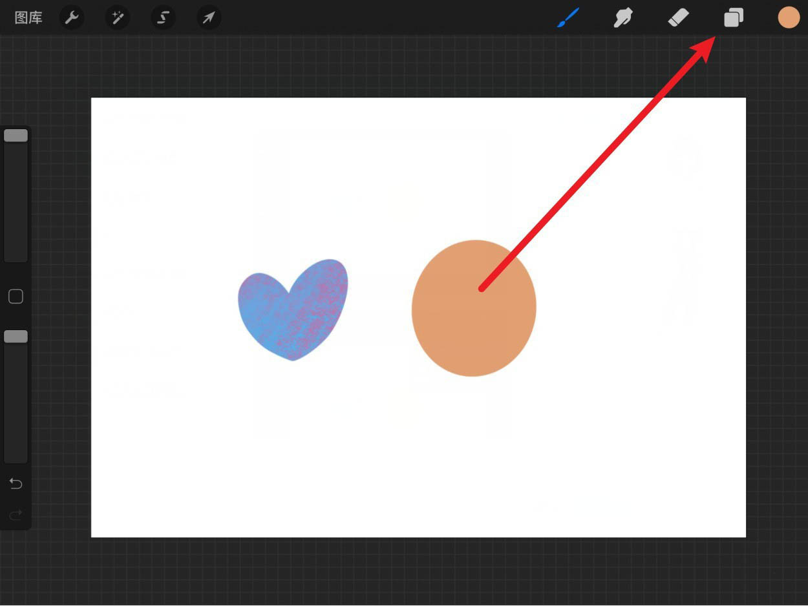Open the Layers panel
The height and width of the screenshot is (606, 808).
click(x=733, y=18)
